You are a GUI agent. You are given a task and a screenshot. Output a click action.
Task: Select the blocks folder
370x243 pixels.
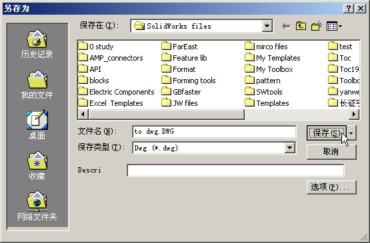pos(94,81)
